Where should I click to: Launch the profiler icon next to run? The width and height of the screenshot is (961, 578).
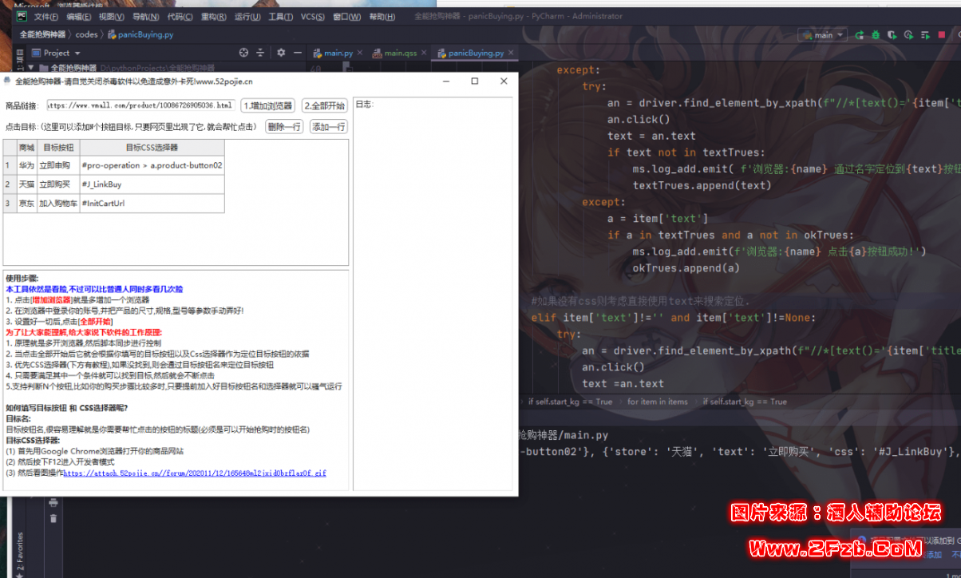[x=909, y=35]
